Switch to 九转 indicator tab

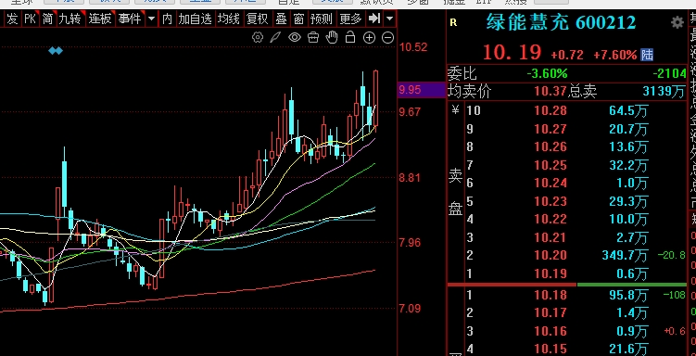click(x=70, y=19)
